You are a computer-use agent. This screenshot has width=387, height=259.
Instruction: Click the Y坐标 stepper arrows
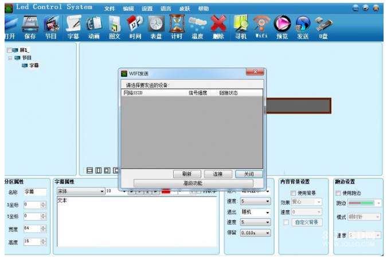pos(44,217)
